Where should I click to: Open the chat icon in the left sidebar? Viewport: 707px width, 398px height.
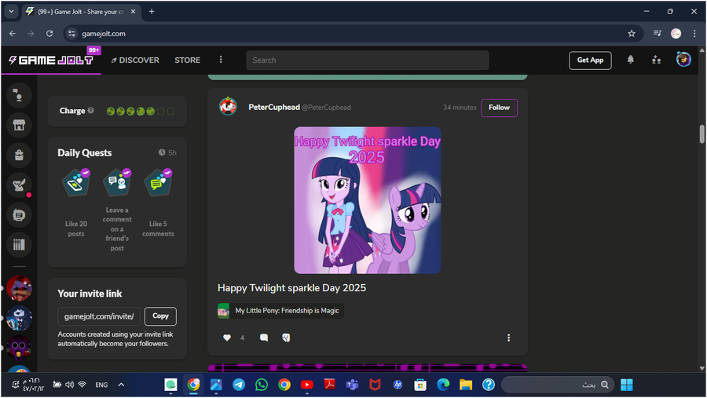pyautogui.click(x=19, y=96)
